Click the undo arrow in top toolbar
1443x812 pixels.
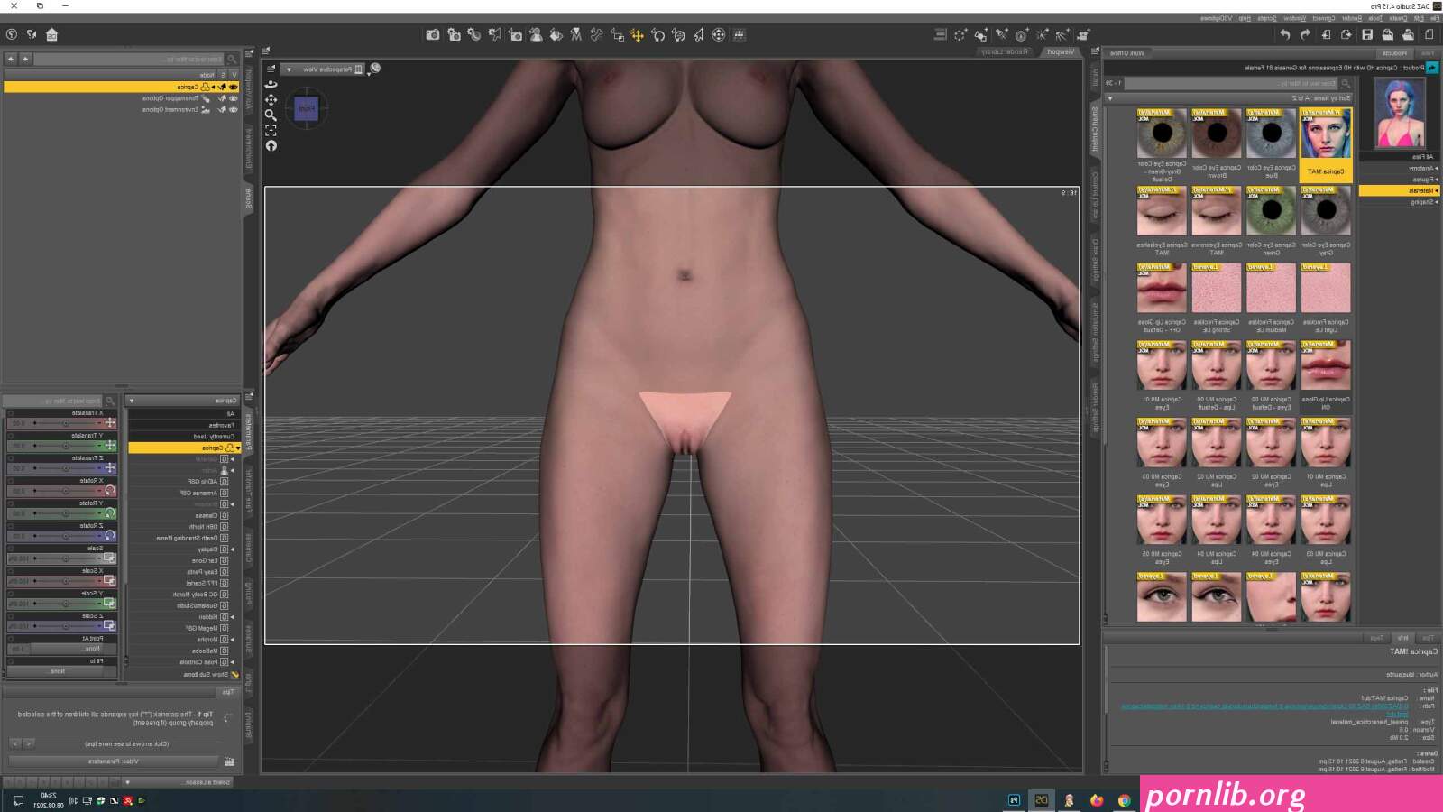click(x=1284, y=34)
